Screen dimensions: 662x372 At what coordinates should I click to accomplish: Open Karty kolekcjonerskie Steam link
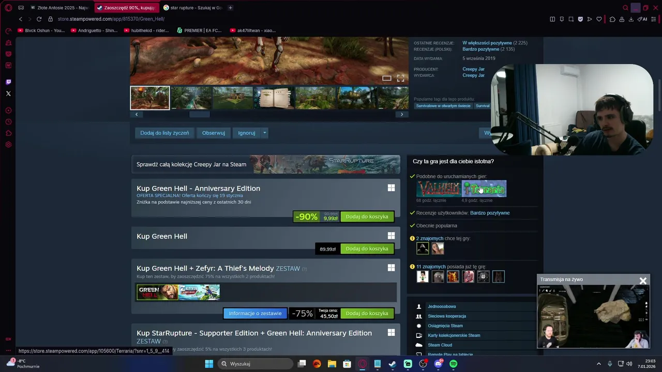tap(454, 335)
